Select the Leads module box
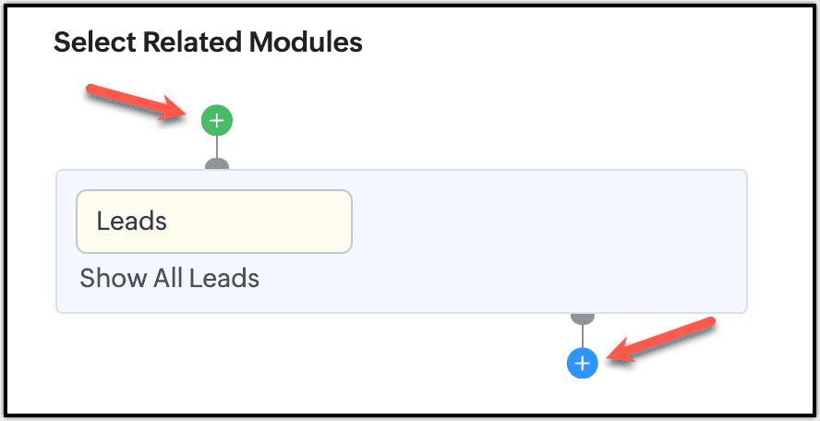This screenshot has width=820, height=421. [x=214, y=222]
